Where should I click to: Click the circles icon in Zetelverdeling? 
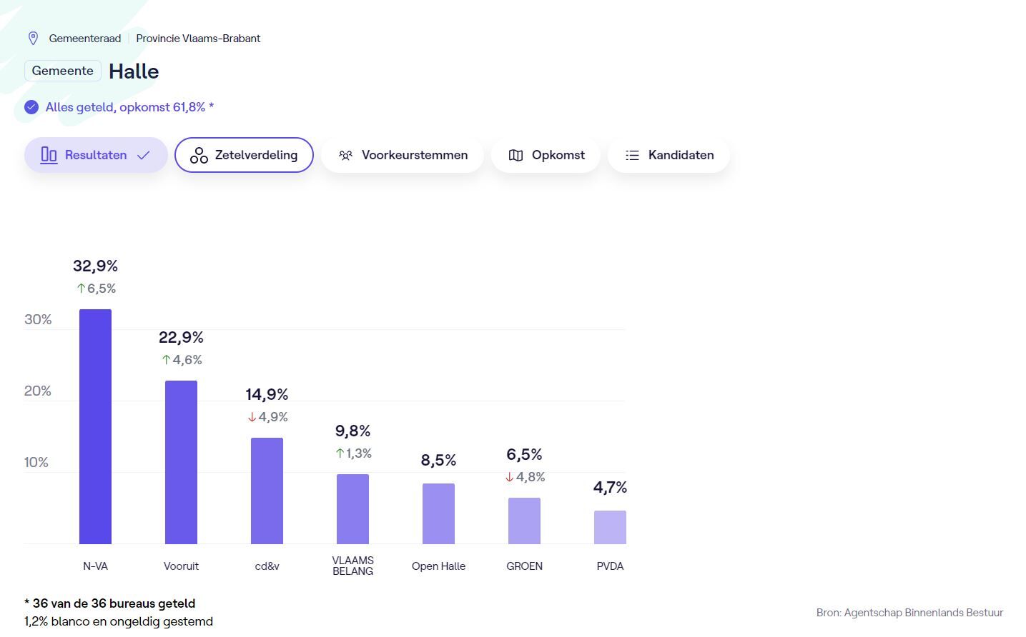199,156
